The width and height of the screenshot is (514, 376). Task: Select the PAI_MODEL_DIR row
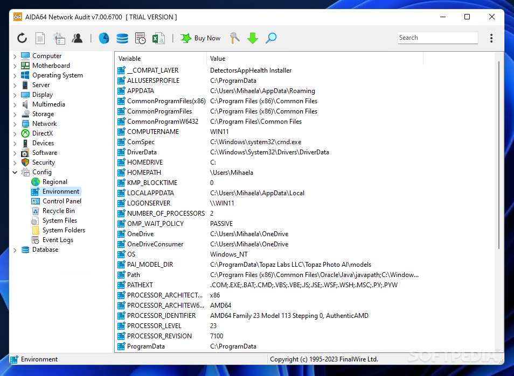[270, 265]
